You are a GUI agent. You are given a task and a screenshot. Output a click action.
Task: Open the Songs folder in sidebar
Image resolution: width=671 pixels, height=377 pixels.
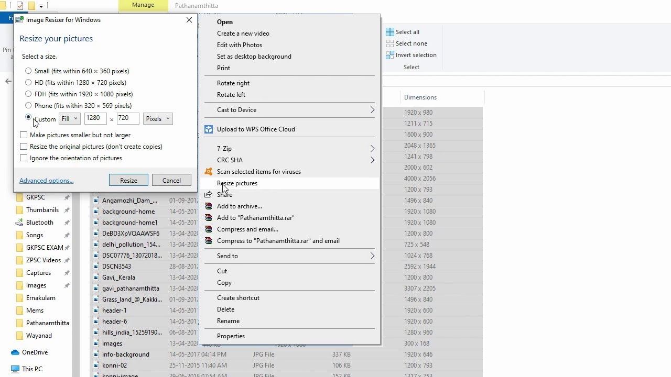point(35,235)
